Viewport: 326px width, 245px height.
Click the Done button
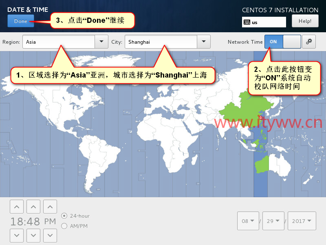point(21,21)
